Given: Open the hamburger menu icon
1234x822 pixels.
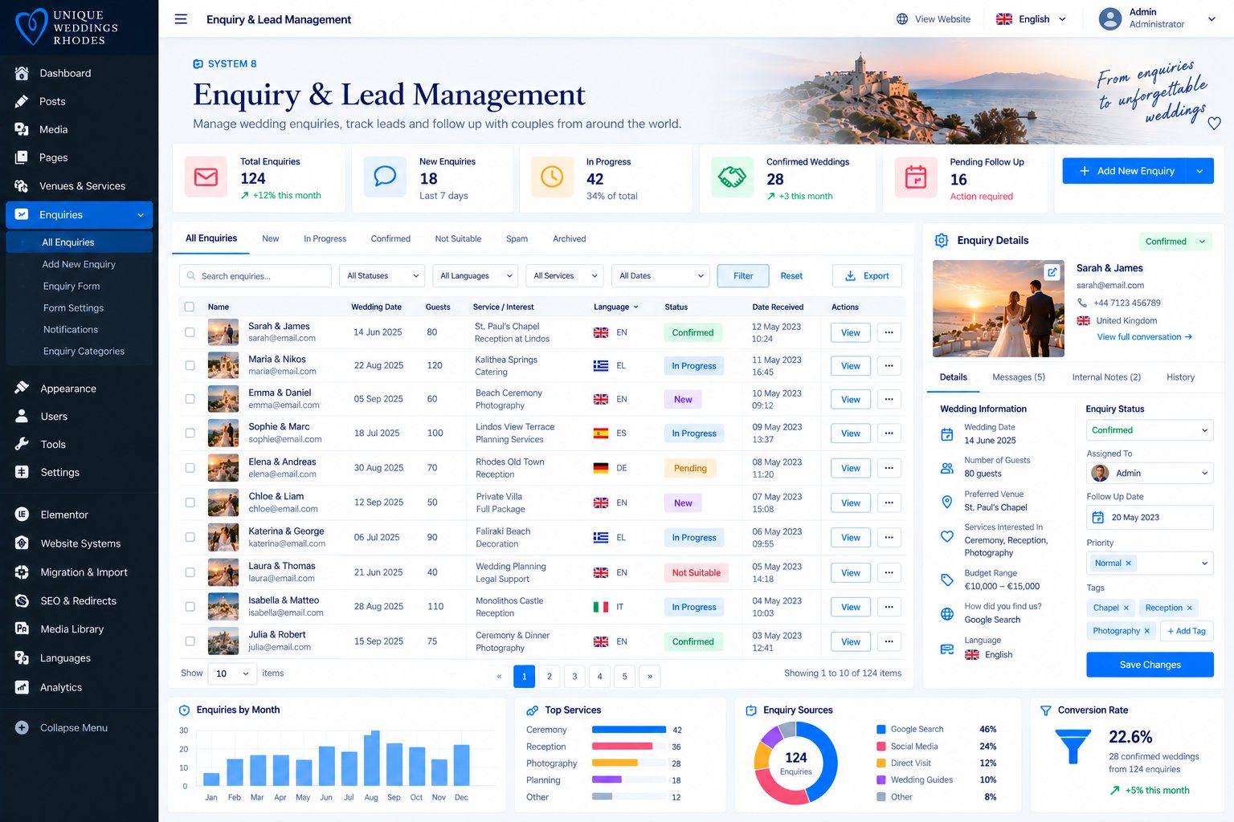Looking at the screenshot, I should pos(181,19).
